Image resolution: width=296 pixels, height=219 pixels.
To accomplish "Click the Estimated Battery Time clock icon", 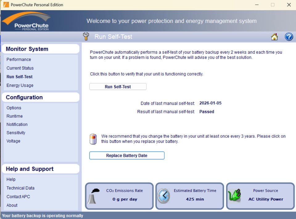I will (163, 196).
